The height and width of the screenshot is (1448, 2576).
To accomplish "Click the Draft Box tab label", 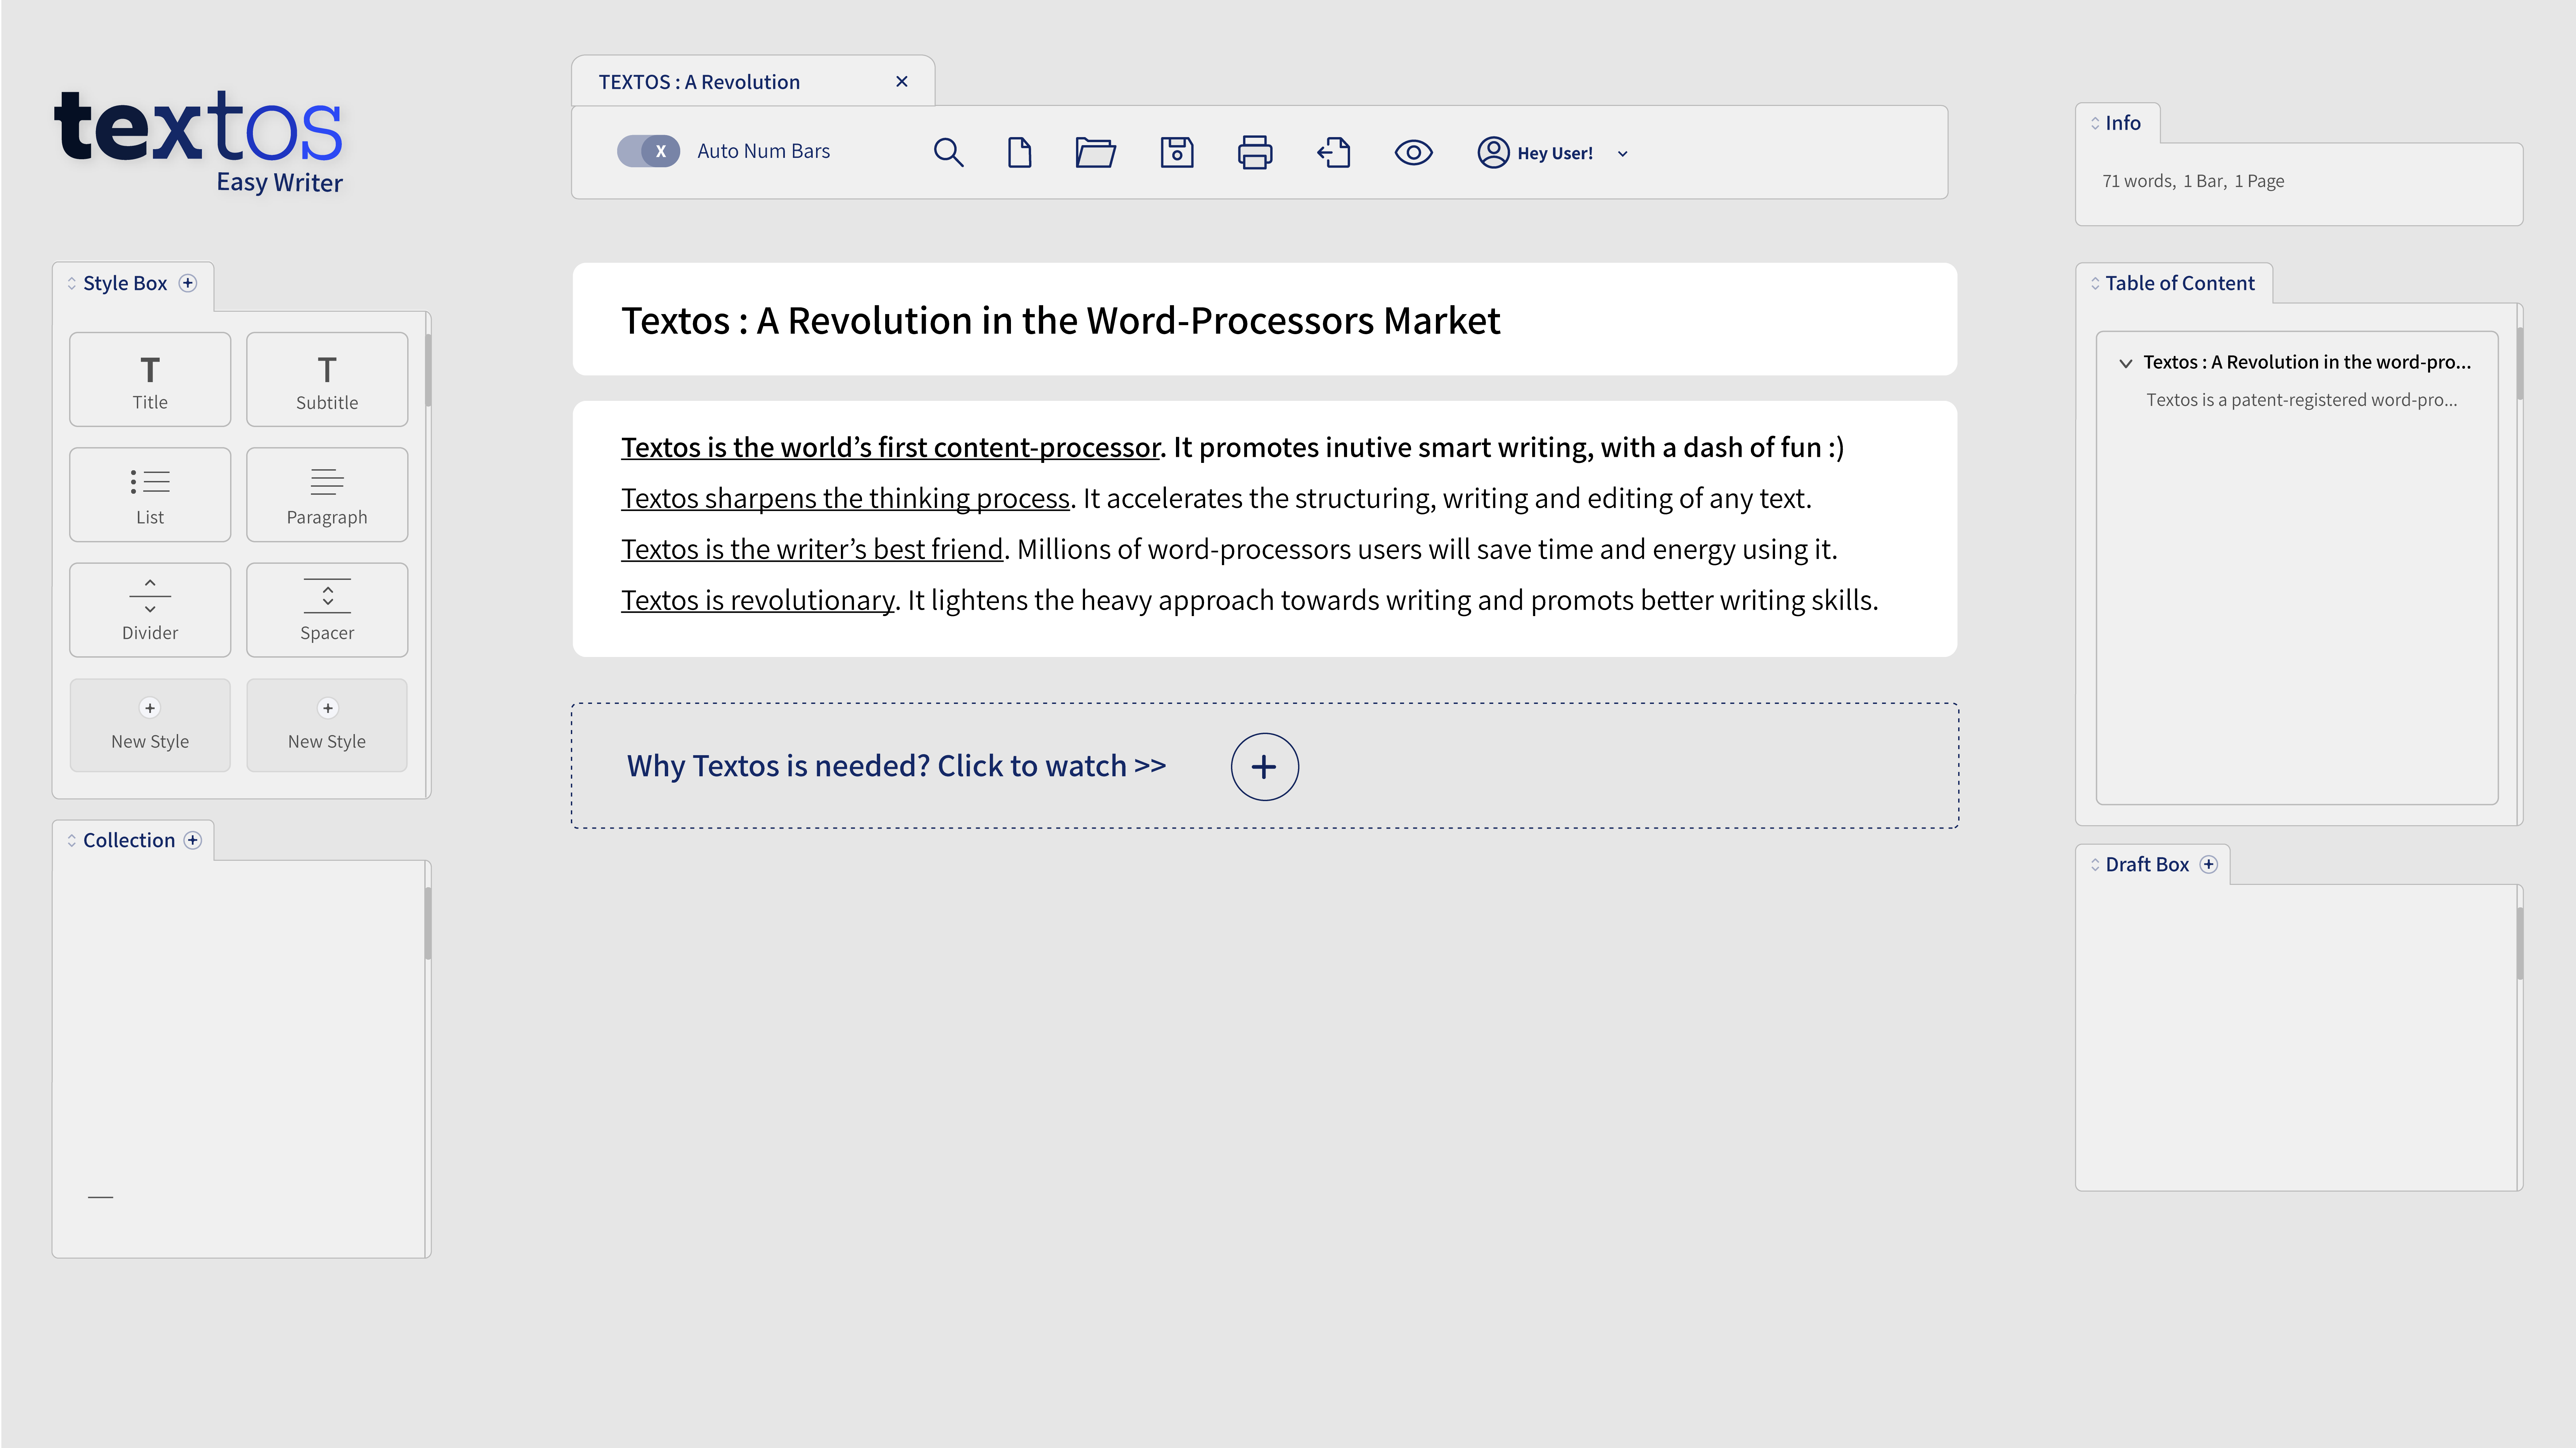I will click(x=2147, y=864).
